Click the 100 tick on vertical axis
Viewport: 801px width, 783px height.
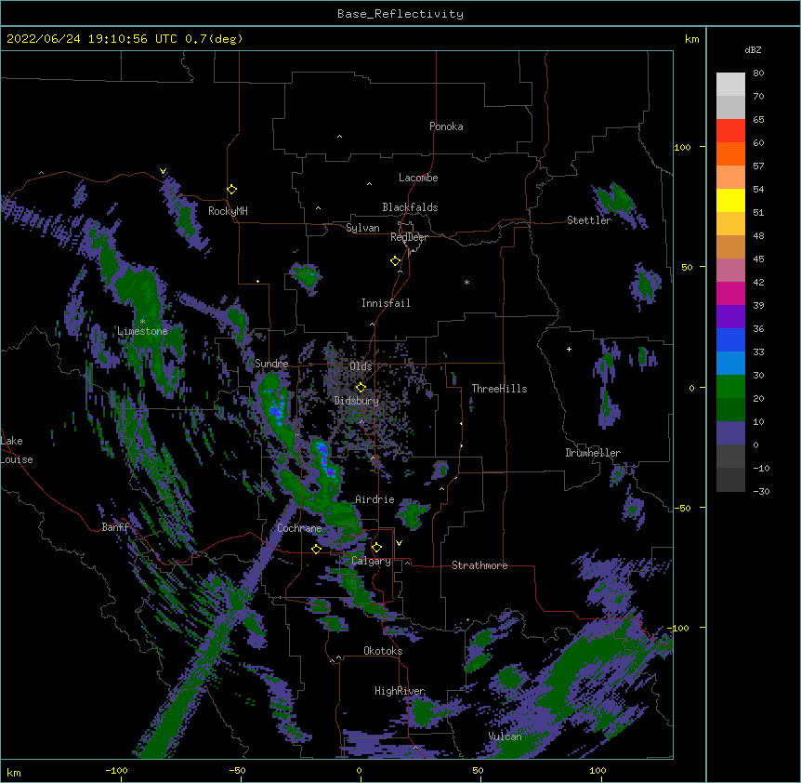click(682, 147)
